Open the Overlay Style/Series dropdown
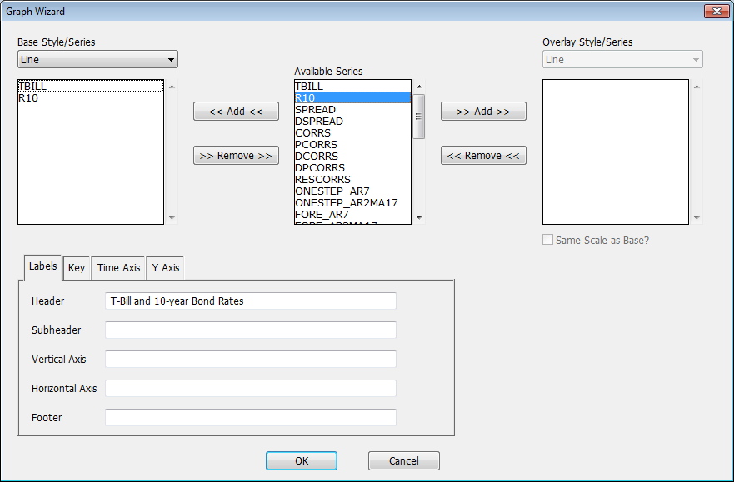This screenshot has height=482, width=734. (622, 60)
